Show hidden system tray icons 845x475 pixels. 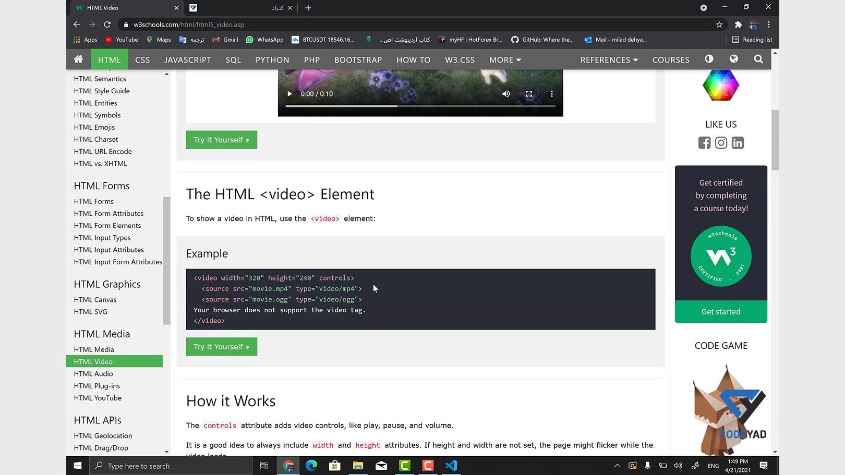click(x=617, y=466)
